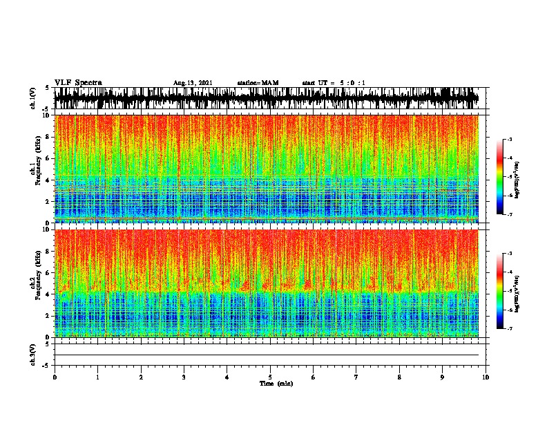547x423 pixels.
Task: Click the ch.2 colorbar 'log(PSD)' units label
Action: point(517,294)
